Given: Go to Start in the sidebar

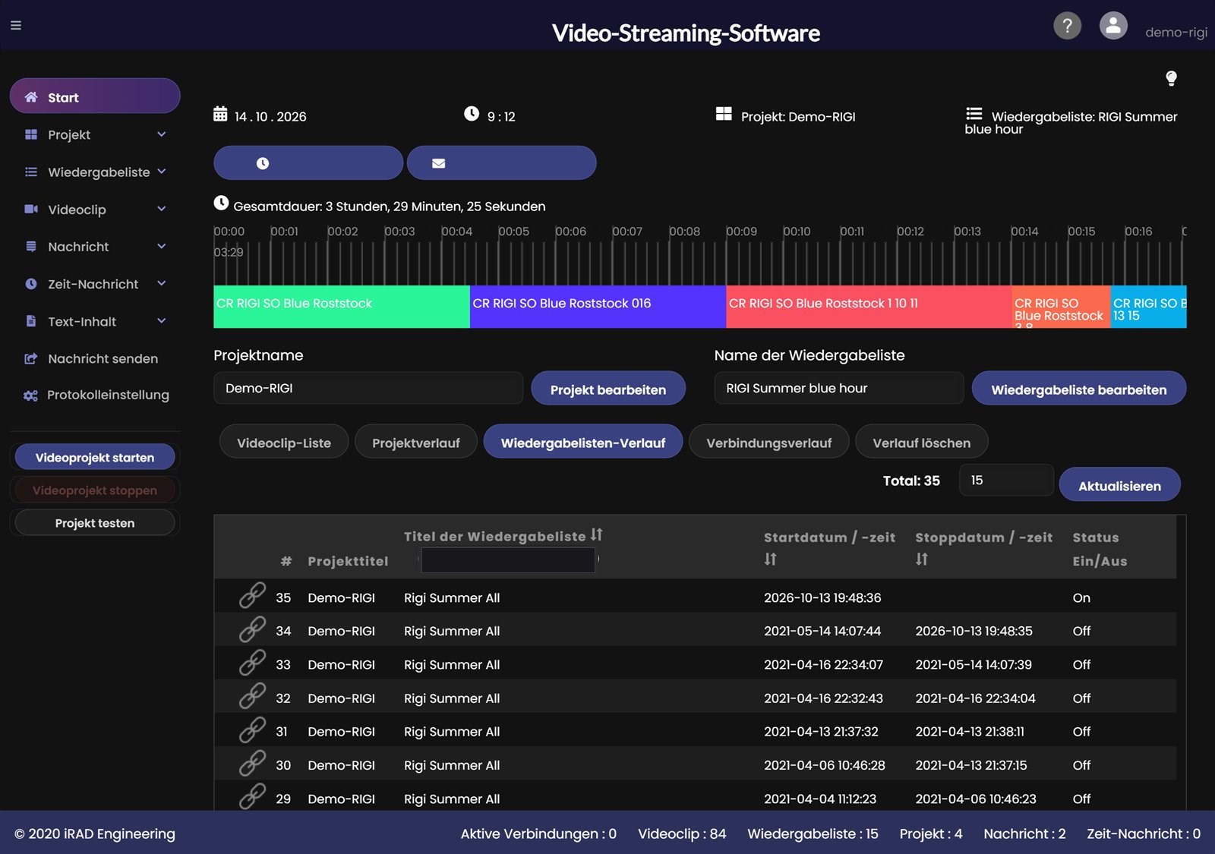Looking at the screenshot, I should click(x=95, y=96).
